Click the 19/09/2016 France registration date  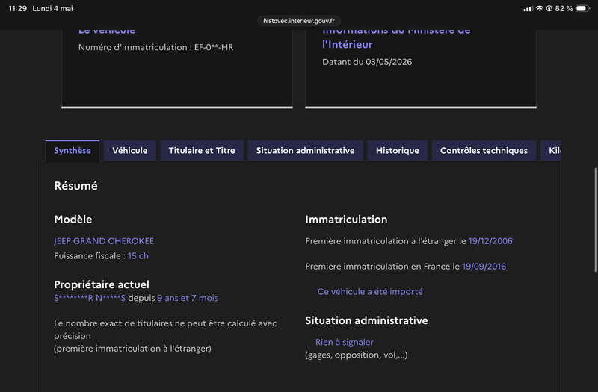(484, 267)
